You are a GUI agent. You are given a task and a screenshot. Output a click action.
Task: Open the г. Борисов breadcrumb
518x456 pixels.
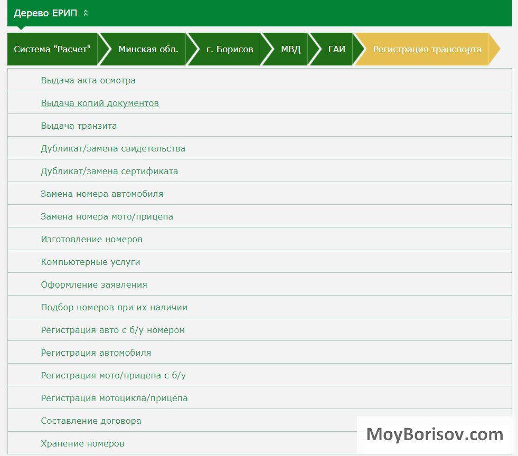click(x=230, y=49)
